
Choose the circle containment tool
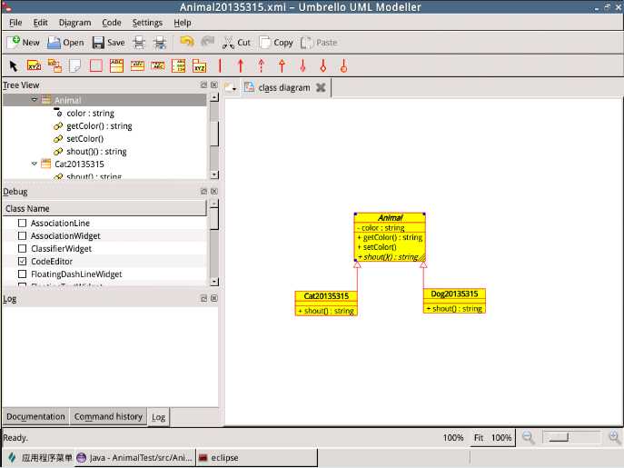(x=344, y=65)
